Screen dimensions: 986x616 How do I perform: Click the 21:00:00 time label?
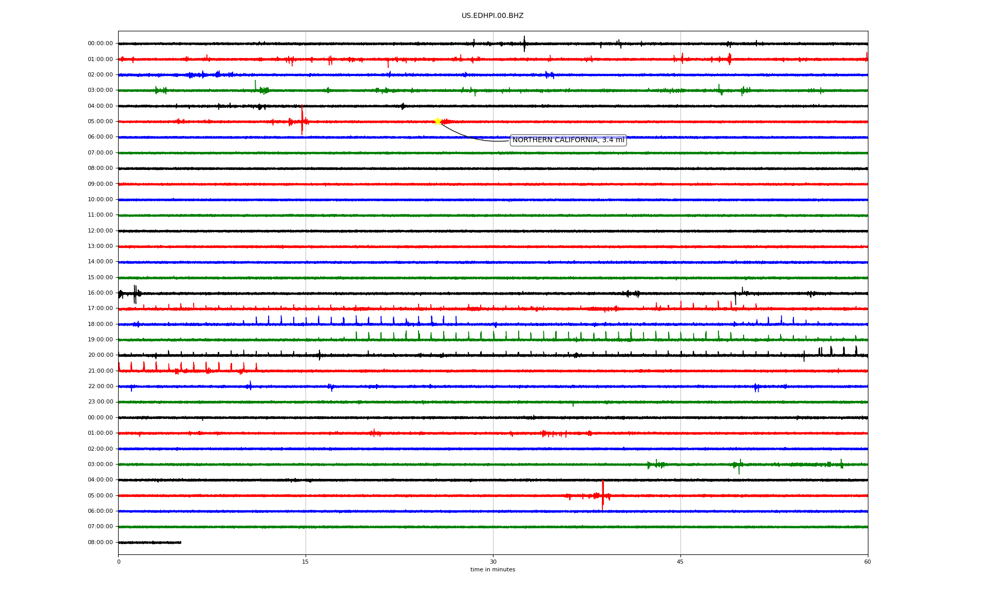tap(100, 371)
